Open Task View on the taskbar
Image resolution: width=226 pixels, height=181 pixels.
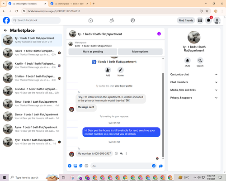(x=64, y=177)
